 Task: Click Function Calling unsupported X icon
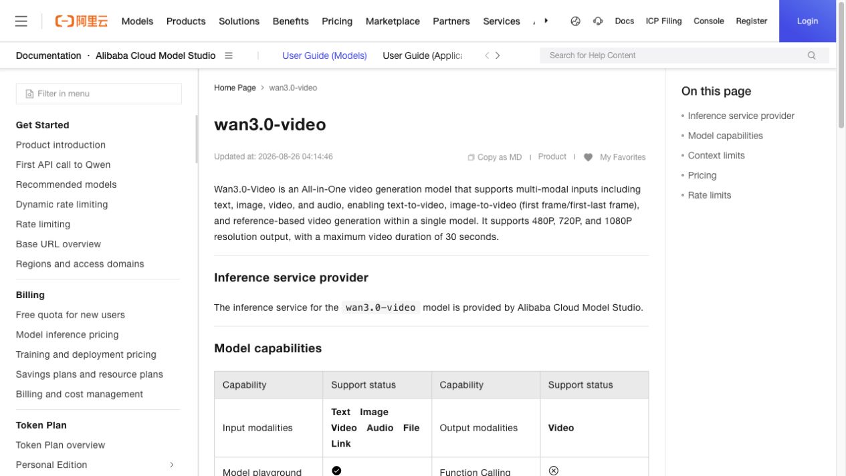[x=554, y=471]
